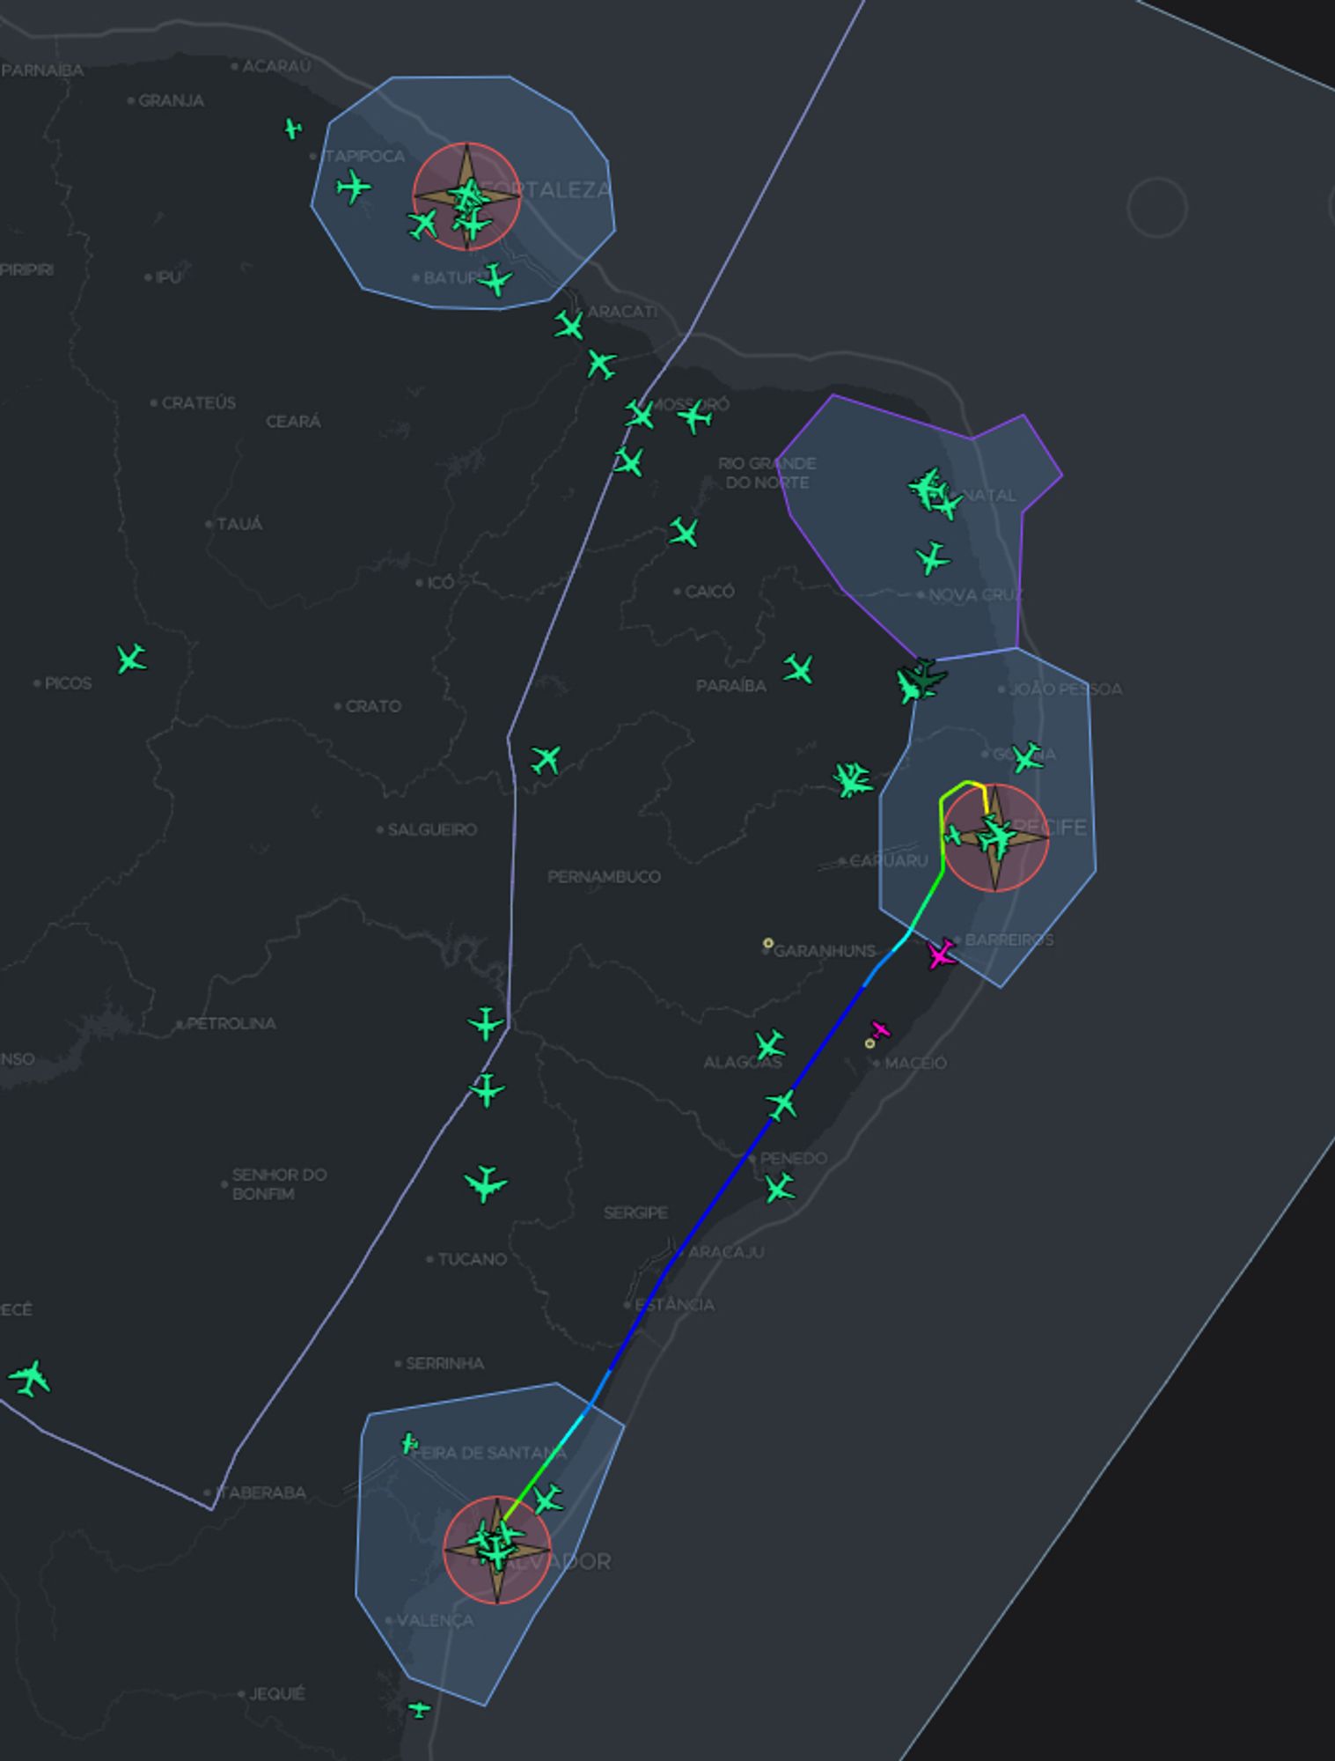
Task: Click the hollow circle marker over the ocean
Action: (x=1157, y=208)
